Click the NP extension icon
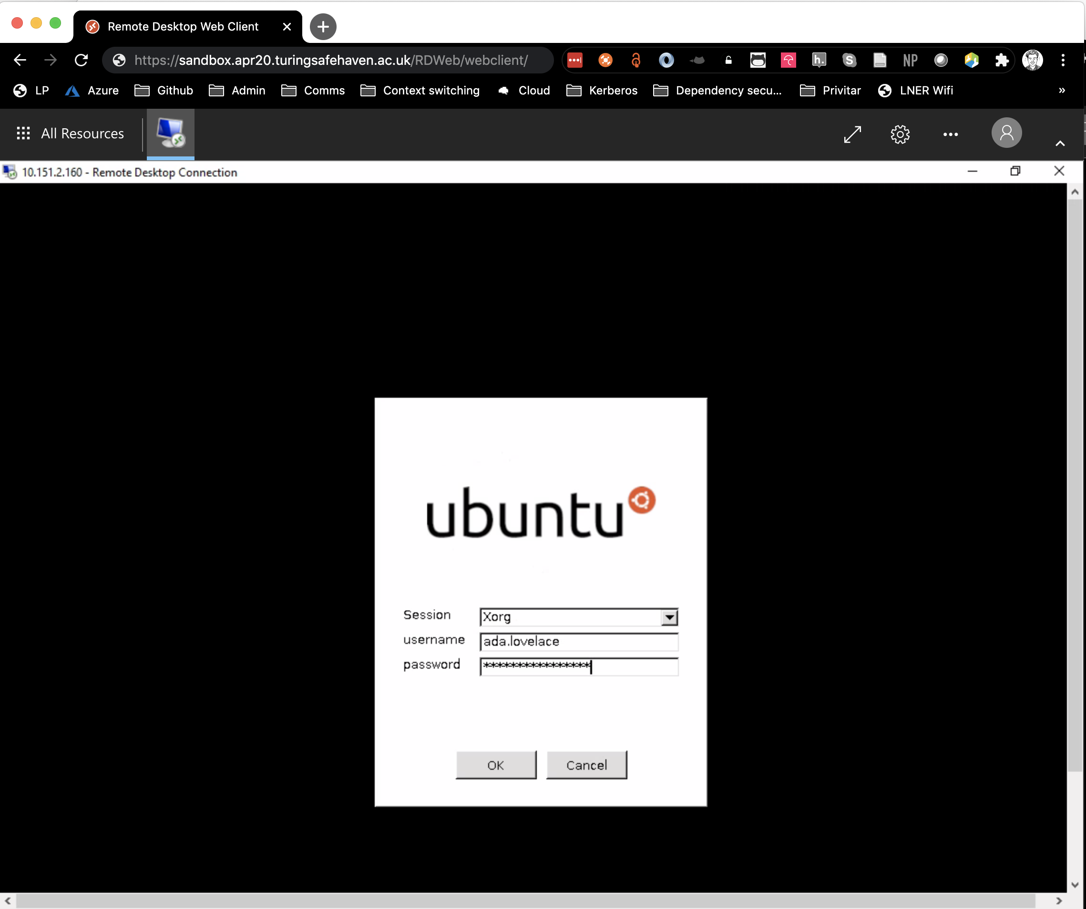The width and height of the screenshot is (1086, 909). pos(910,61)
